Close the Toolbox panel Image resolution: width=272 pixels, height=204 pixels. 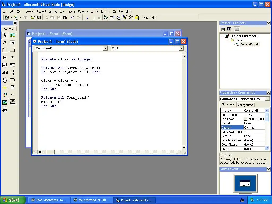tap(15, 23)
